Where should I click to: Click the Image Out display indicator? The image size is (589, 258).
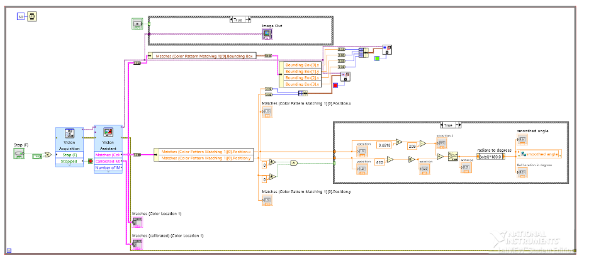[267, 34]
